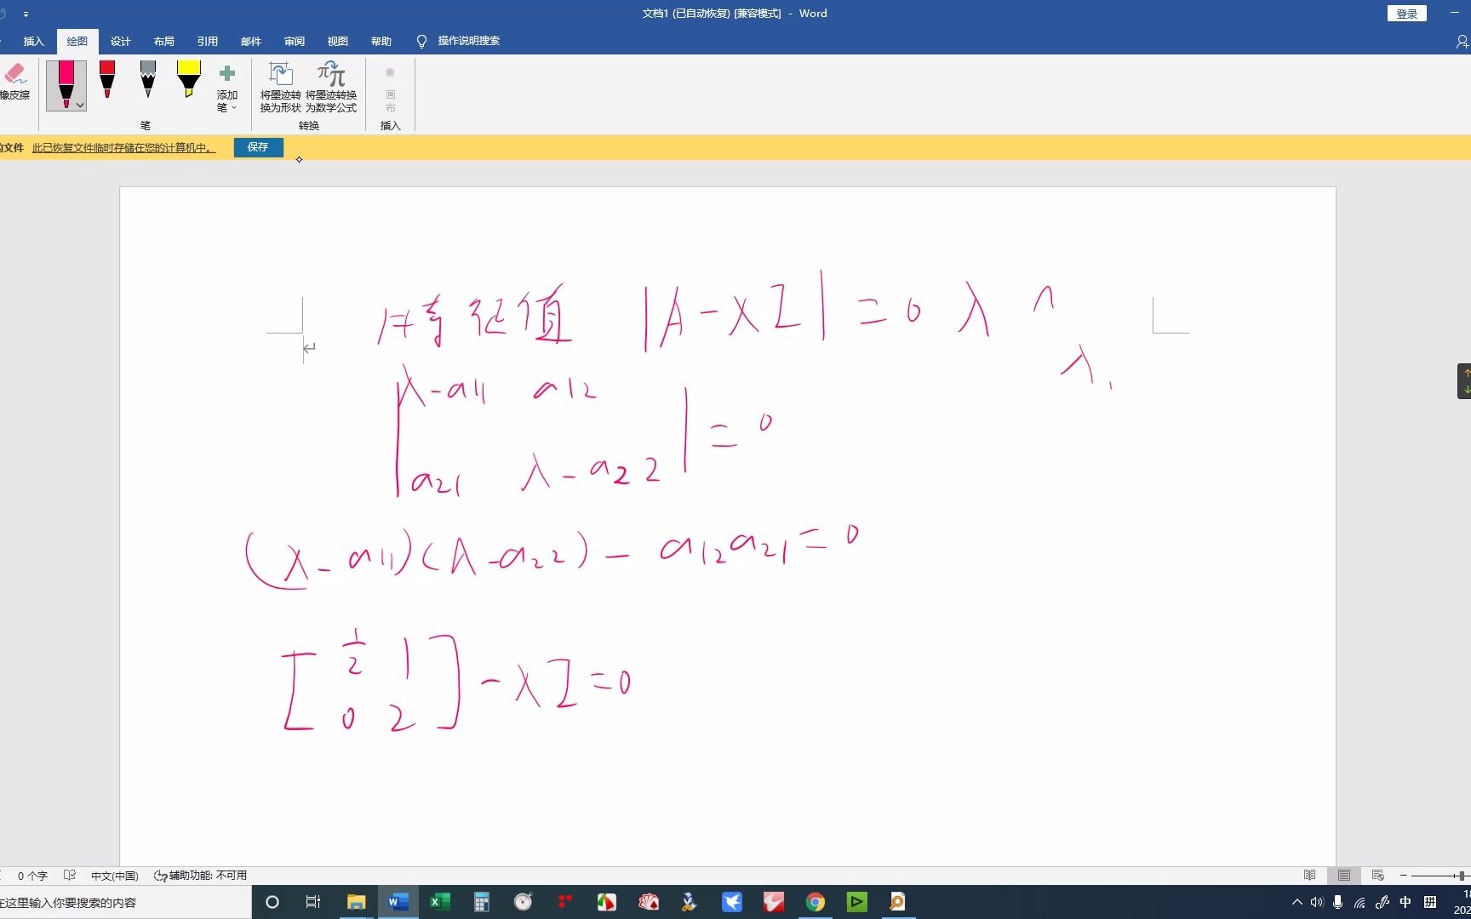1471x919 pixels.
Task: Open Task View
Action: (313, 902)
